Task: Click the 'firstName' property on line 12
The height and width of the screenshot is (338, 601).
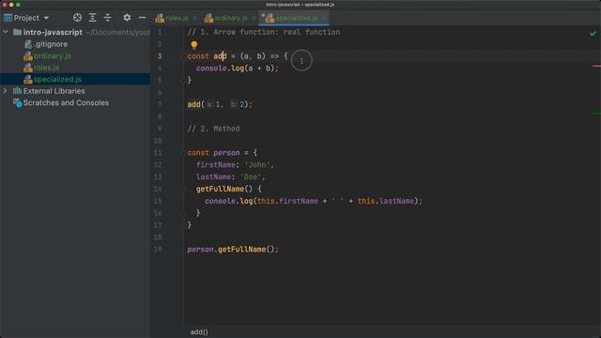Action: pyautogui.click(x=215, y=165)
